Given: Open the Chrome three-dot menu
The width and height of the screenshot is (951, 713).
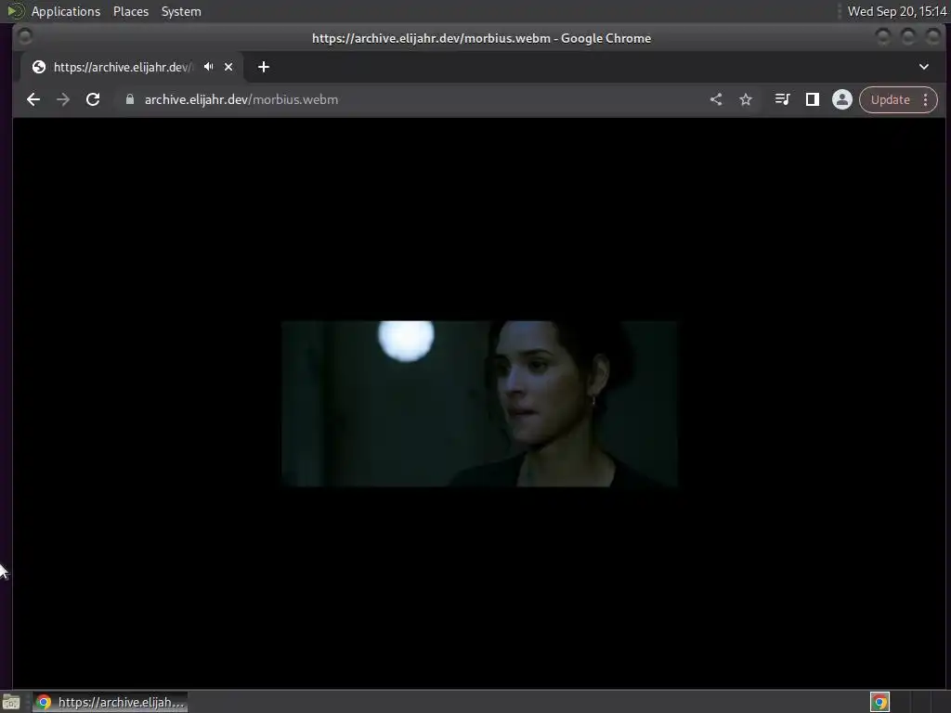Looking at the screenshot, I should point(926,99).
